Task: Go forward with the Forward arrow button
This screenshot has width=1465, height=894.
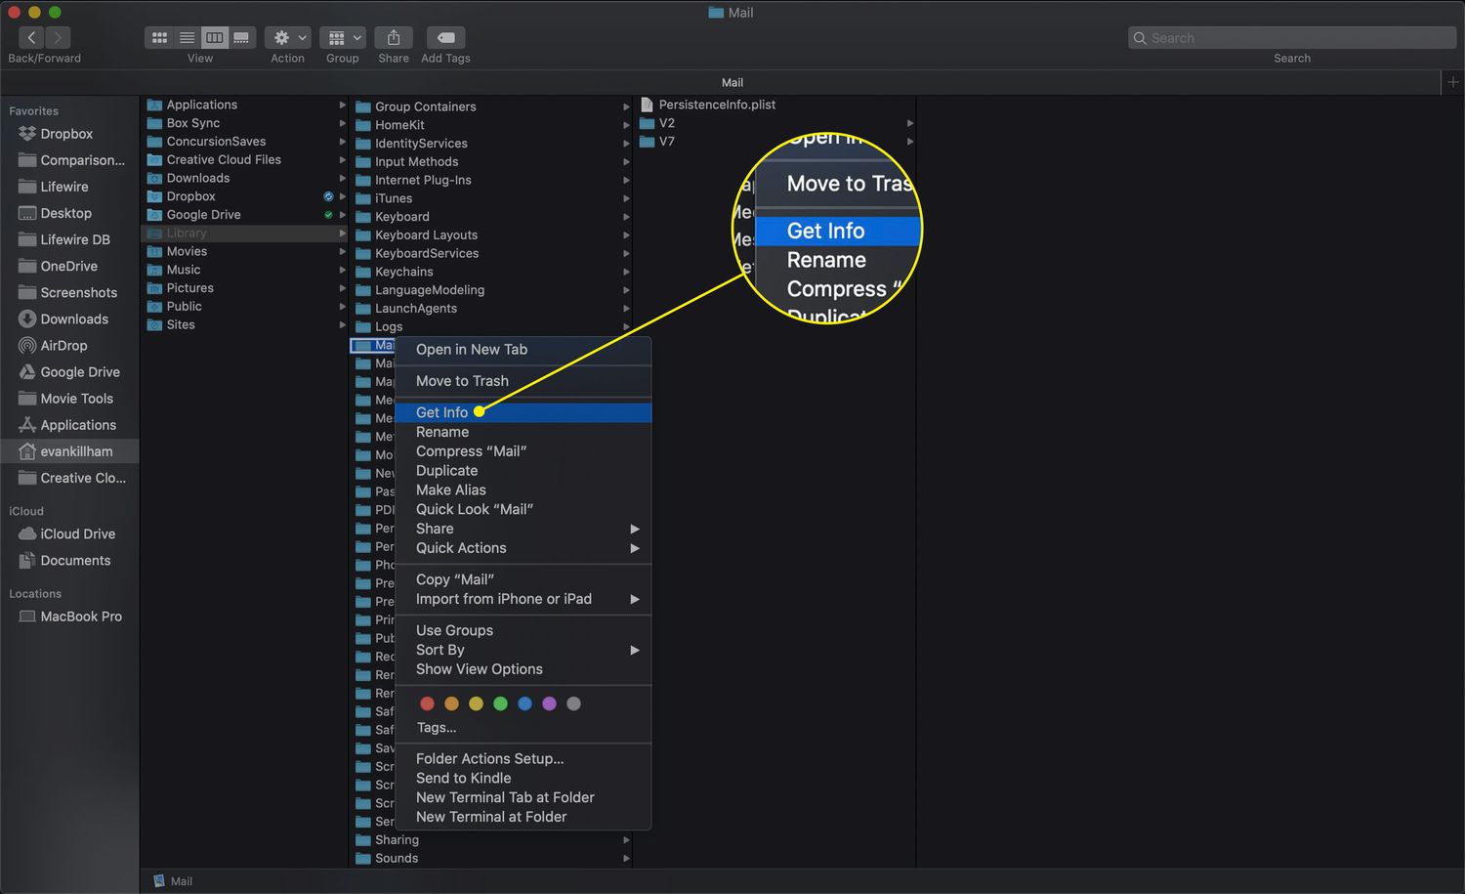Action: (x=58, y=37)
